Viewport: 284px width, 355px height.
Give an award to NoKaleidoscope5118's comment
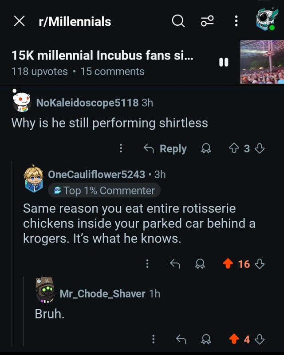pos(207,149)
